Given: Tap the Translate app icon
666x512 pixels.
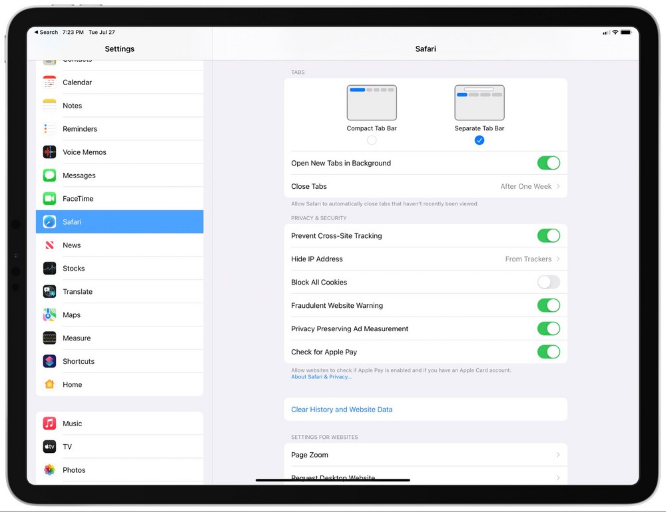Looking at the screenshot, I should coord(50,292).
